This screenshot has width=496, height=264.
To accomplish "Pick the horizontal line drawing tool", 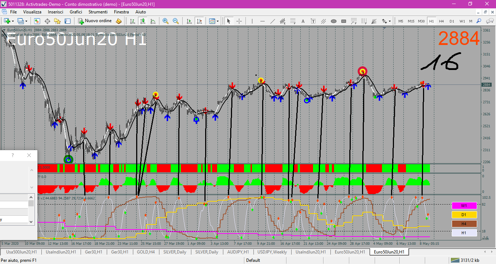I will click(x=262, y=21).
